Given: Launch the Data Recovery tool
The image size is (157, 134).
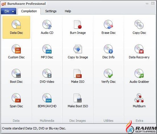Looking at the screenshot, I should point(139,52).
